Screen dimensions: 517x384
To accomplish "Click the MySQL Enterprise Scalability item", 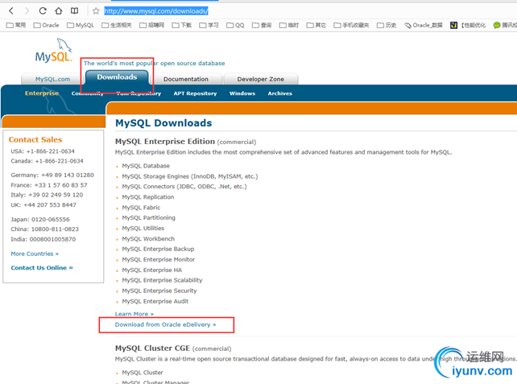I will click(x=162, y=280).
